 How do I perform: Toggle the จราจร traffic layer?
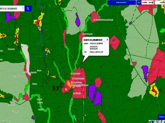pyautogui.click(x=151, y=2)
